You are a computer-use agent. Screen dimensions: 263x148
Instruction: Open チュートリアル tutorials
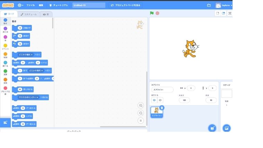(58, 5)
